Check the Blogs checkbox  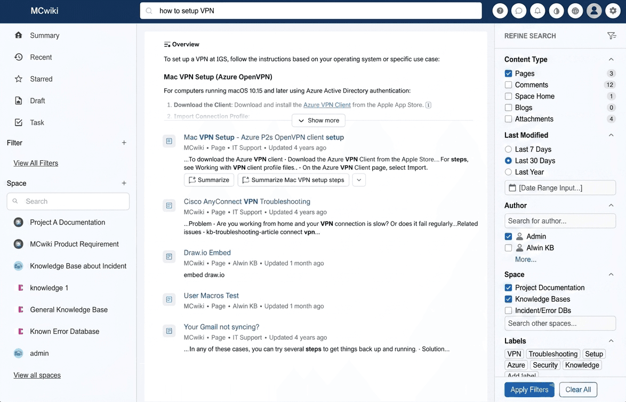[508, 108]
